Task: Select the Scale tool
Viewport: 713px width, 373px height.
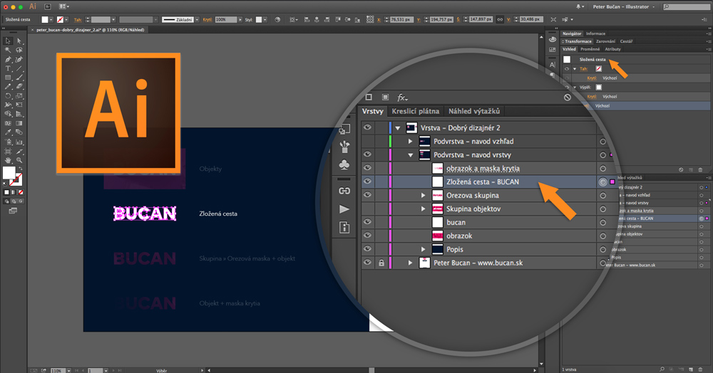Action: point(19,96)
